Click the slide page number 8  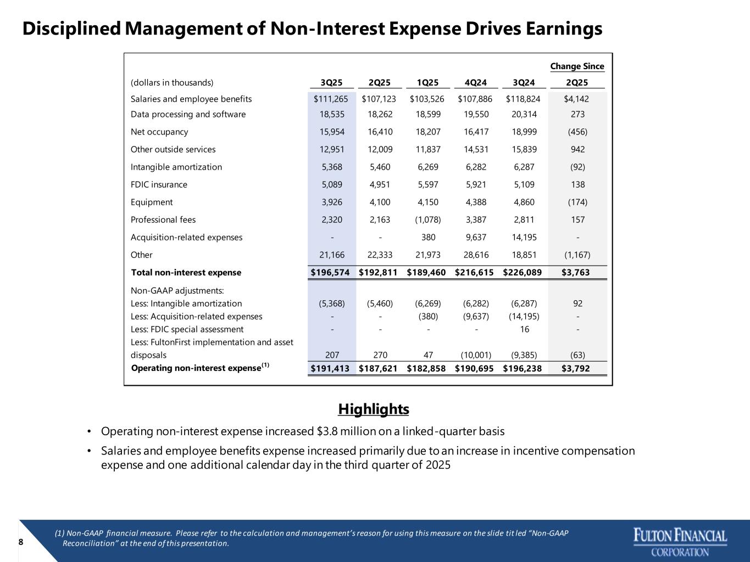tap(21, 542)
